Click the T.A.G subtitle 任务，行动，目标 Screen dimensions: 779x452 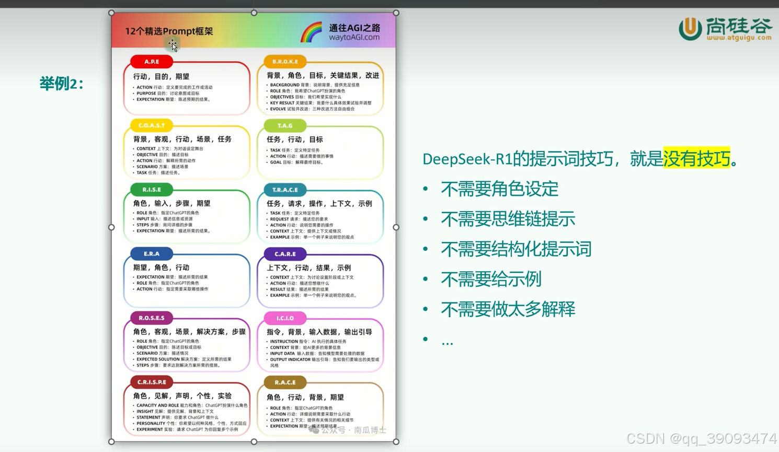[295, 140]
